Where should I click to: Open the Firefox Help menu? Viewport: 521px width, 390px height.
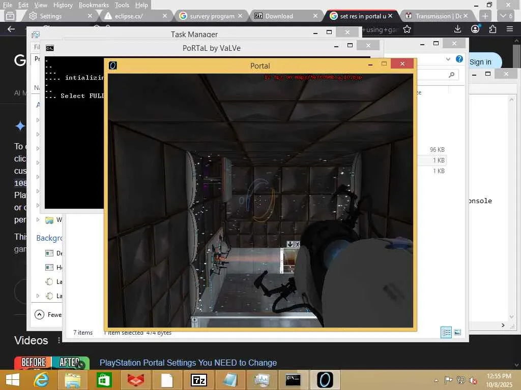(x=141, y=5)
